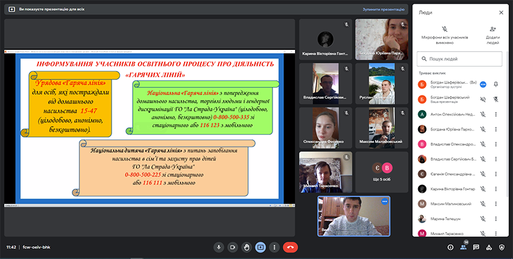
Task: Click Зупинити презентацію link
Action: click(x=383, y=10)
